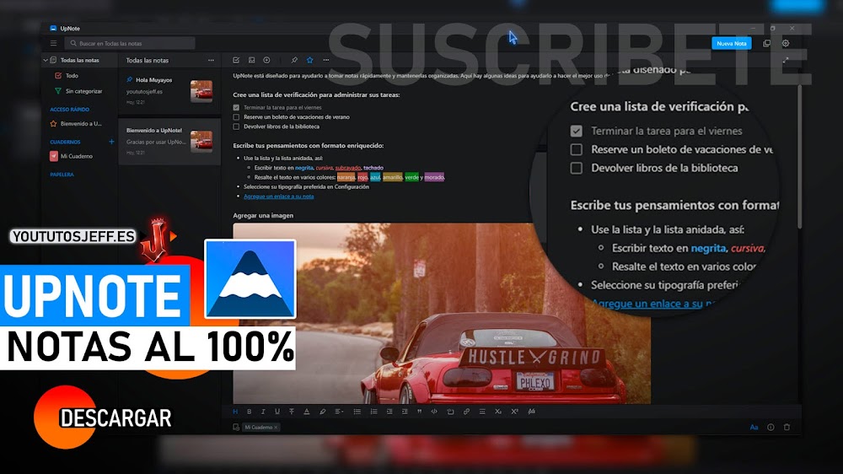Screen dimensions: 843x474
Task: Add a new notebook with the plus icon
Action: [111, 142]
